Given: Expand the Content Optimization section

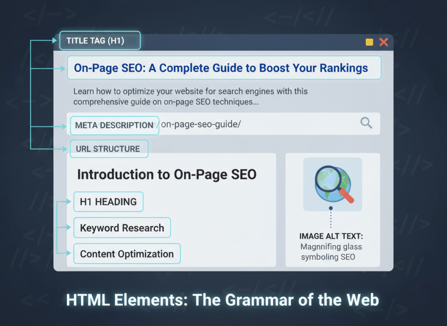Looking at the screenshot, I should pos(127,254).
